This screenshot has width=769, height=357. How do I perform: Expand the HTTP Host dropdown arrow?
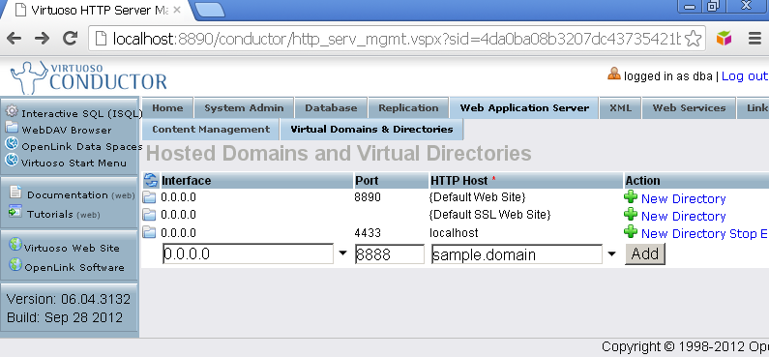pyautogui.click(x=611, y=254)
